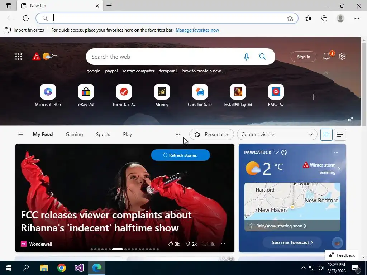Select the My Feed tab
This screenshot has width=367, height=275.
(x=43, y=135)
